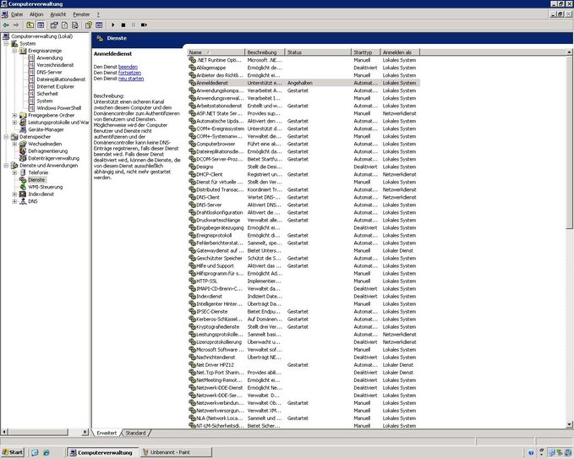
Task: Click the beenden link to stop service
Action: [x=128, y=67]
